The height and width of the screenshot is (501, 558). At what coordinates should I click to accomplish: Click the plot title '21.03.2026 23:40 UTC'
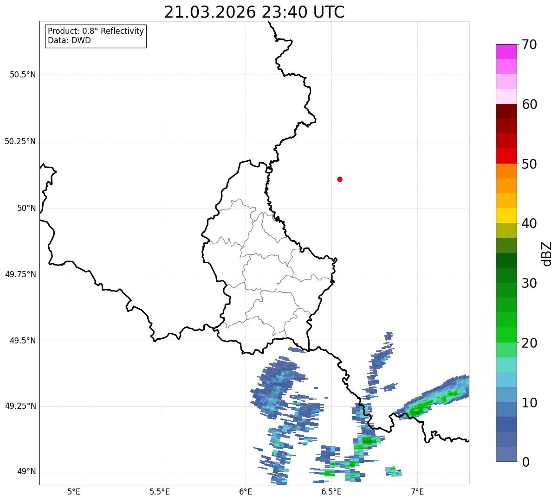(x=254, y=12)
